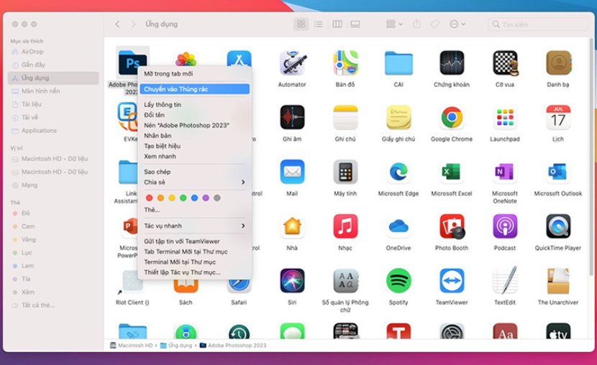Open Giấy ghi chú stickies app
This screenshot has height=365, width=597.
coord(398,117)
